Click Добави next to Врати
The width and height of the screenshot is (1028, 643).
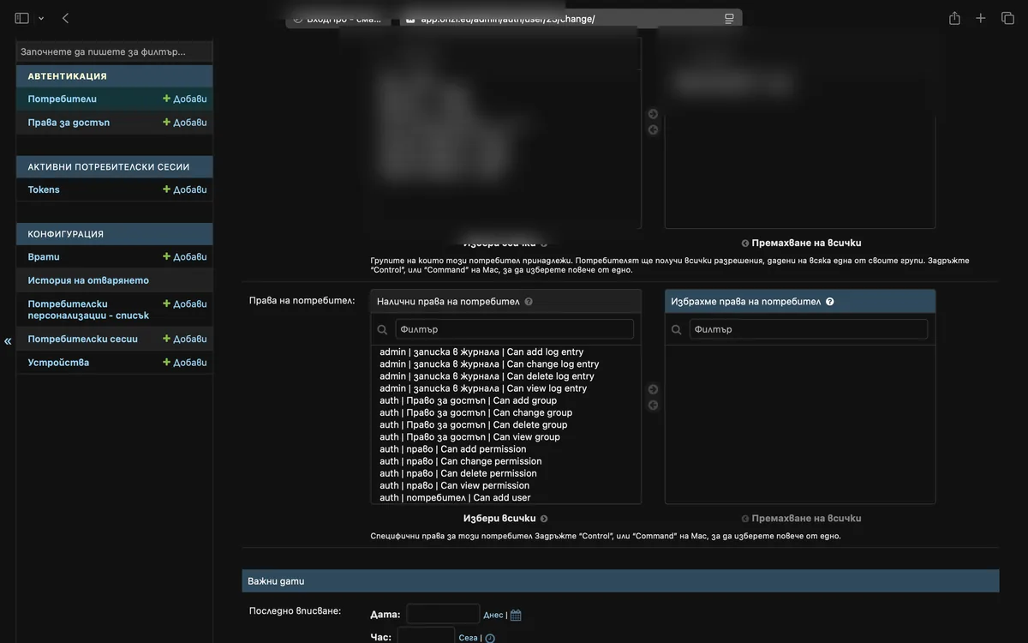point(185,256)
